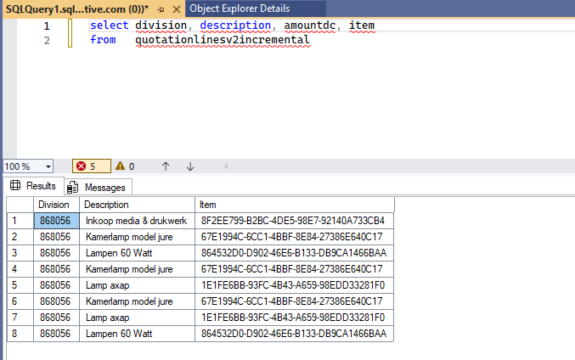Select division cell 868056 in row 1
Image resolution: width=575 pixels, height=360 pixels.
56,221
